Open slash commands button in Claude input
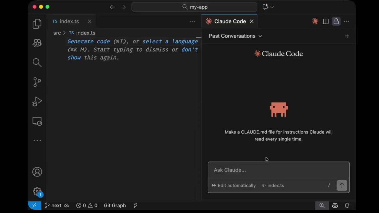Image resolution: width=379 pixels, height=213 pixels. click(x=329, y=186)
